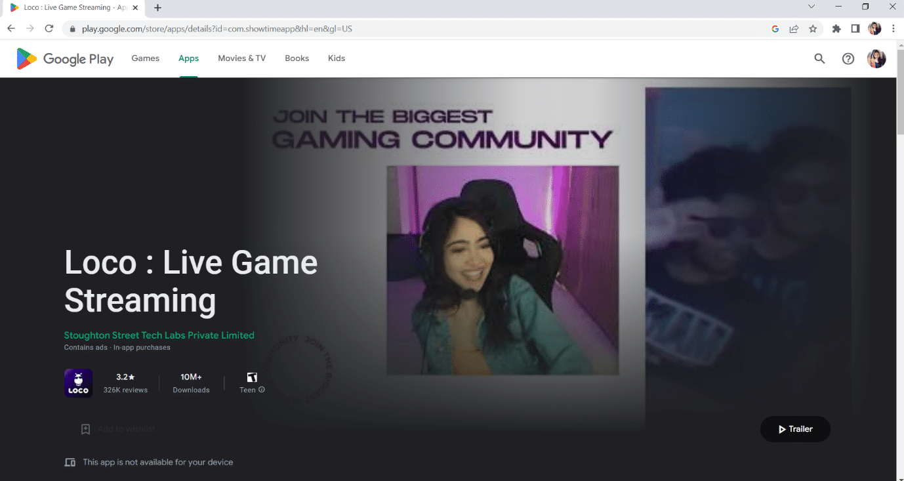Open the Movies & TV tab
This screenshot has width=904, height=481.
[x=242, y=58]
